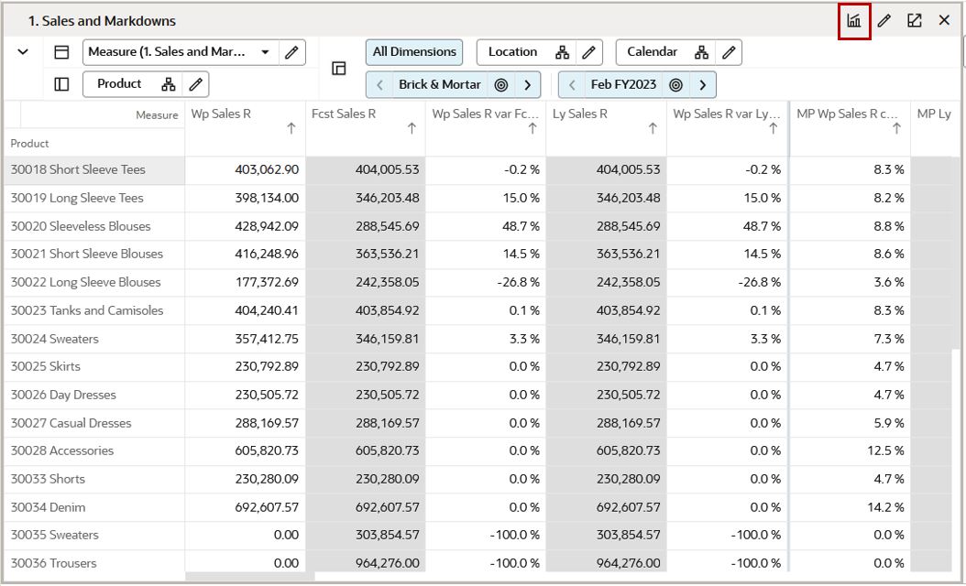Image resolution: width=966 pixels, height=586 pixels.
Task: Open Product hierarchy level icon
Action: pos(169,84)
